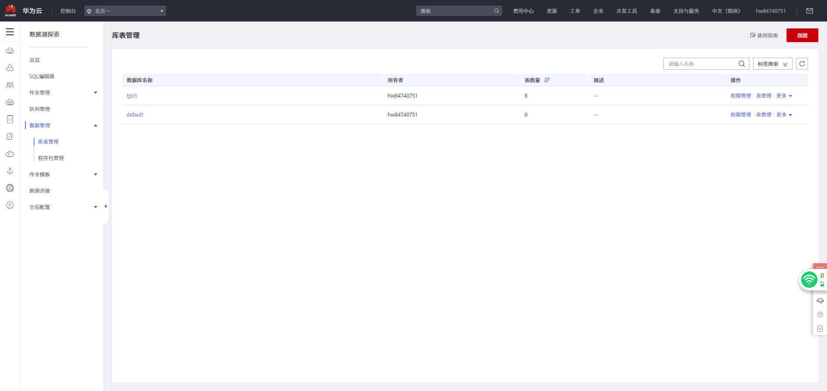Click the pyramid-shaped icon in left rail
The image size is (827, 391).
coord(10,171)
